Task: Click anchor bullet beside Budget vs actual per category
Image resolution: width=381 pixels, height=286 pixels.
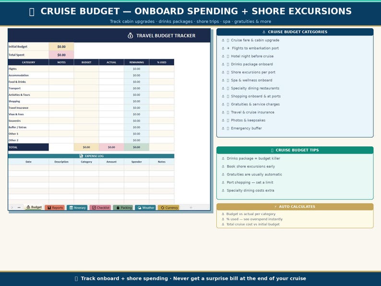Action: click(x=223, y=214)
